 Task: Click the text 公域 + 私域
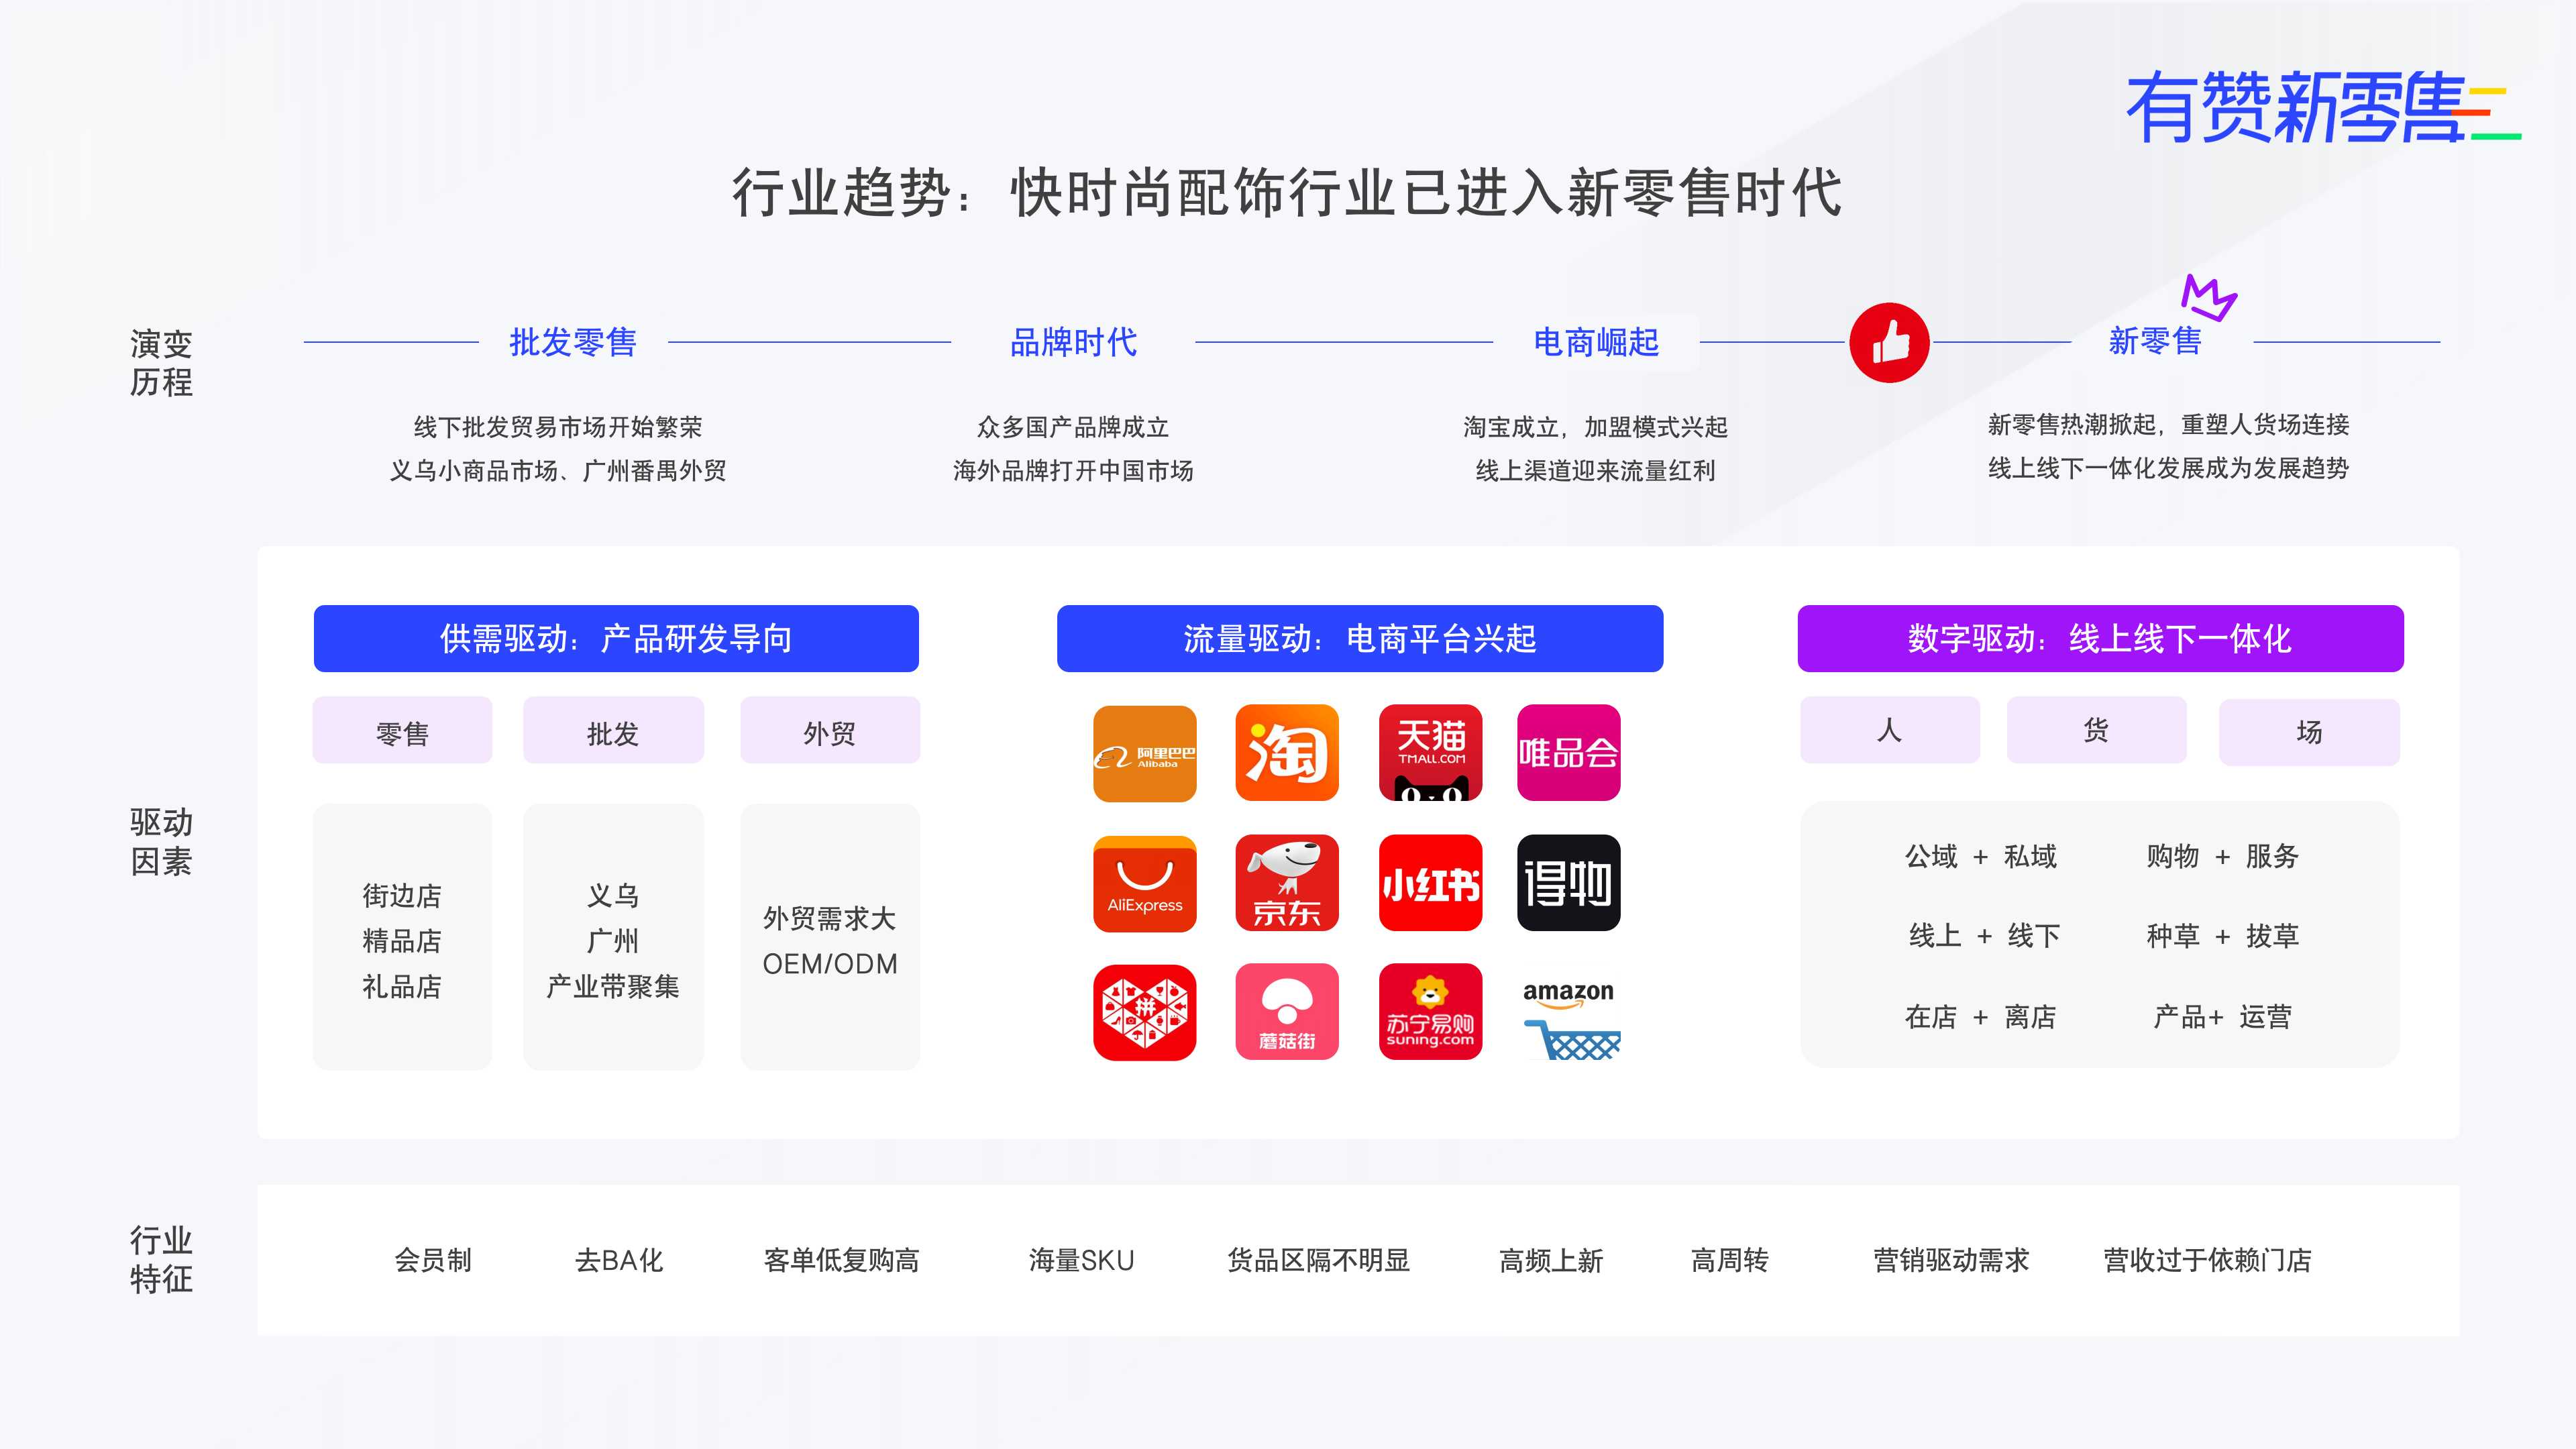[1981, 856]
